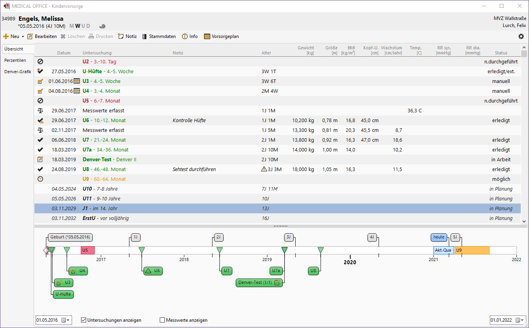Add a Notiz via toolbar
The image size is (529, 328).
(x=127, y=36)
